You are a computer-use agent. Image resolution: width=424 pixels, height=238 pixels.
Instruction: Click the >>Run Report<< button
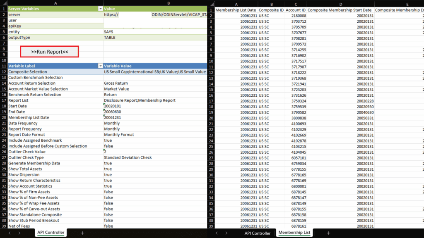50,52
